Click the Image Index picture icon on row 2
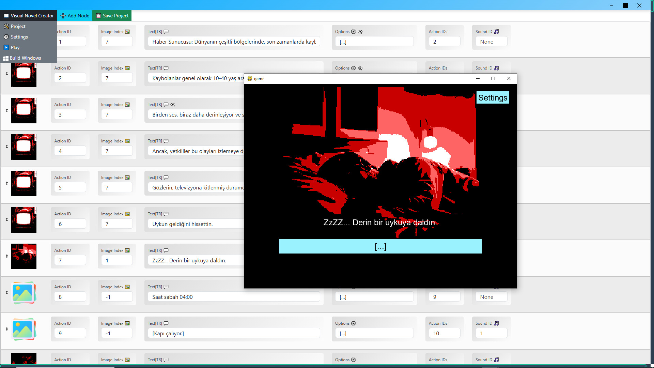The image size is (654, 368). [x=127, y=68]
